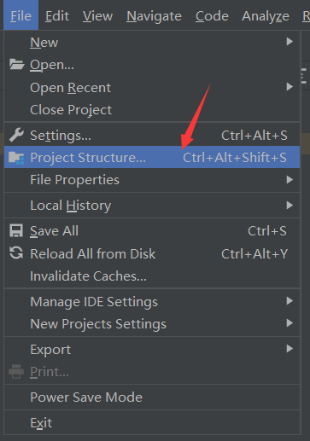Click the printer icon next to Print
This screenshot has height=441, width=310.
[x=16, y=372]
